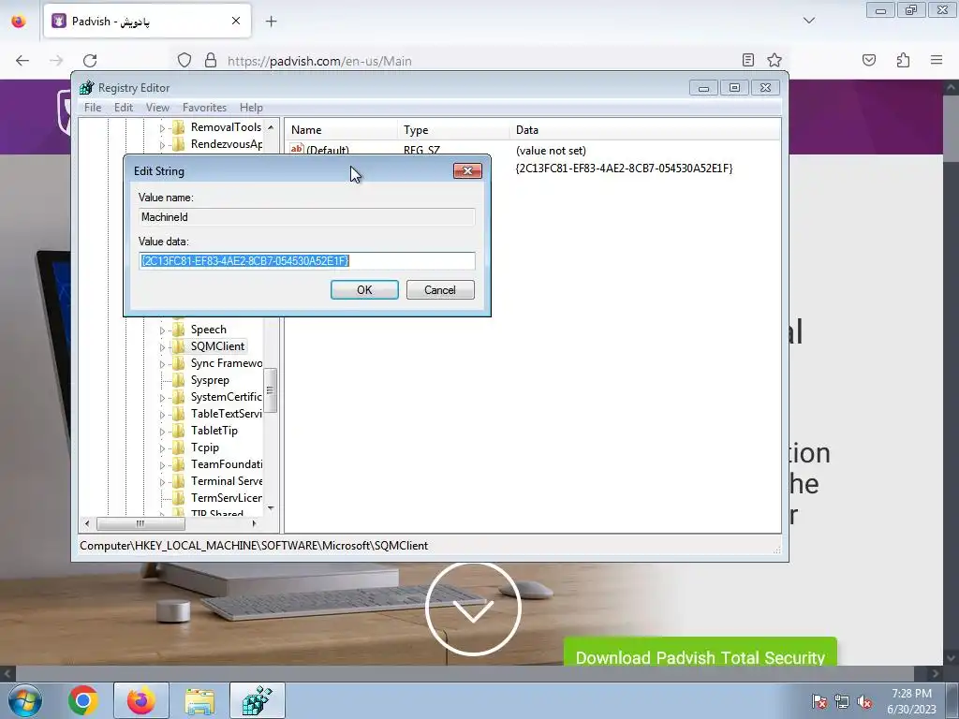Screen dimensions: 959x719
Task: Toggle Firefox reader view icon
Action: coord(747,60)
